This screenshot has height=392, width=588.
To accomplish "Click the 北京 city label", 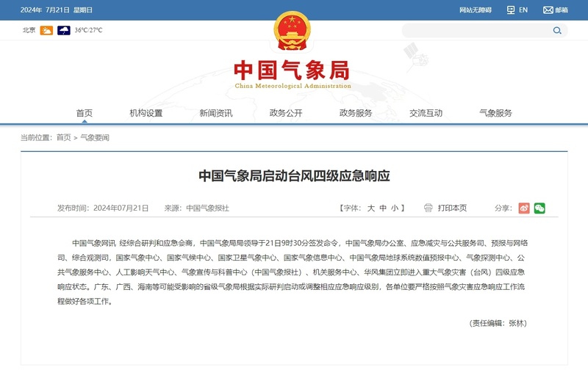I will click(29, 30).
